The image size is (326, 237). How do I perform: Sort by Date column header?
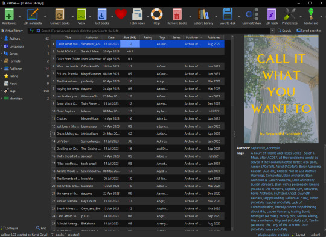(x=111, y=37)
